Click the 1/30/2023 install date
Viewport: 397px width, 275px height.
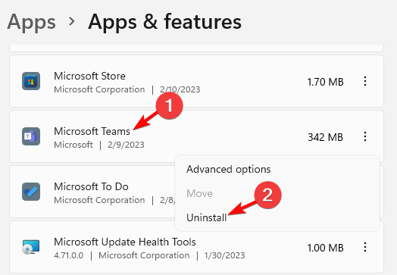click(x=224, y=255)
